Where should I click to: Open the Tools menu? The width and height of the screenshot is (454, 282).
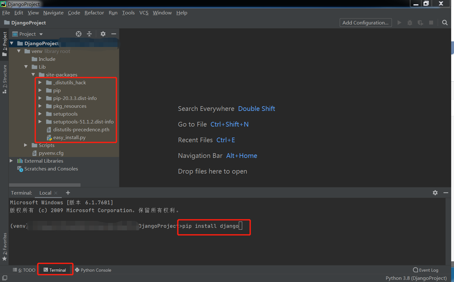coord(128,13)
